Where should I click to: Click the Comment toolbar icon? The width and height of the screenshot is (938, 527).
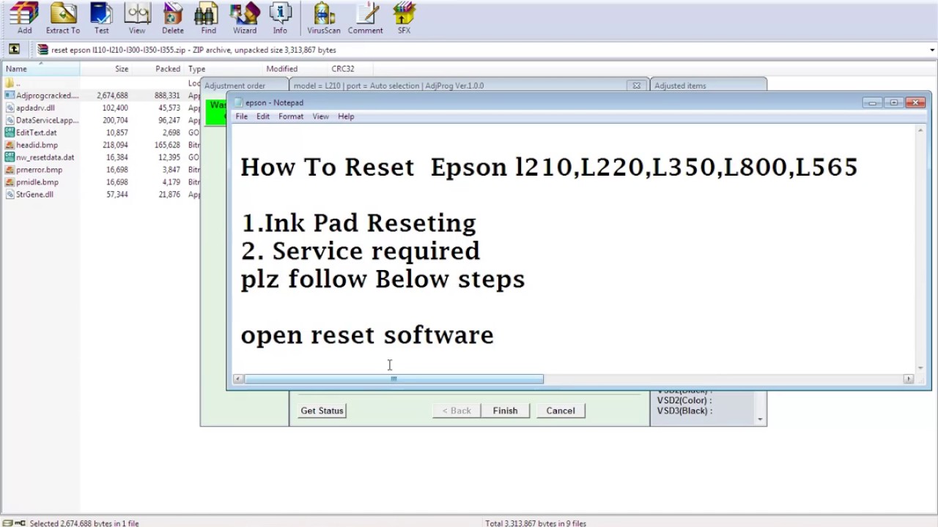click(x=365, y=18)
